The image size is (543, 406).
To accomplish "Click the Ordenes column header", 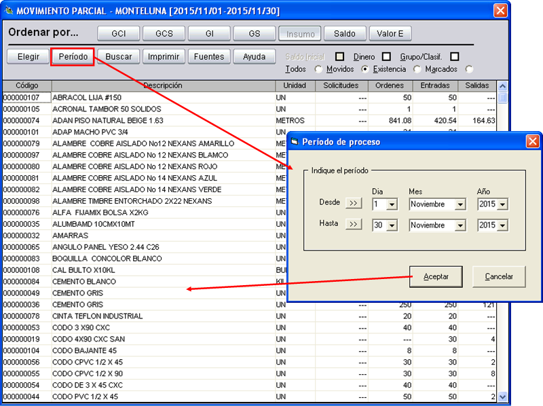I will [x=390, y=86].
